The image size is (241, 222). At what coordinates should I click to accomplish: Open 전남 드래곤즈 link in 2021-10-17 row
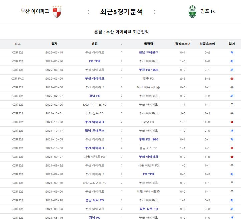point(95,131)
